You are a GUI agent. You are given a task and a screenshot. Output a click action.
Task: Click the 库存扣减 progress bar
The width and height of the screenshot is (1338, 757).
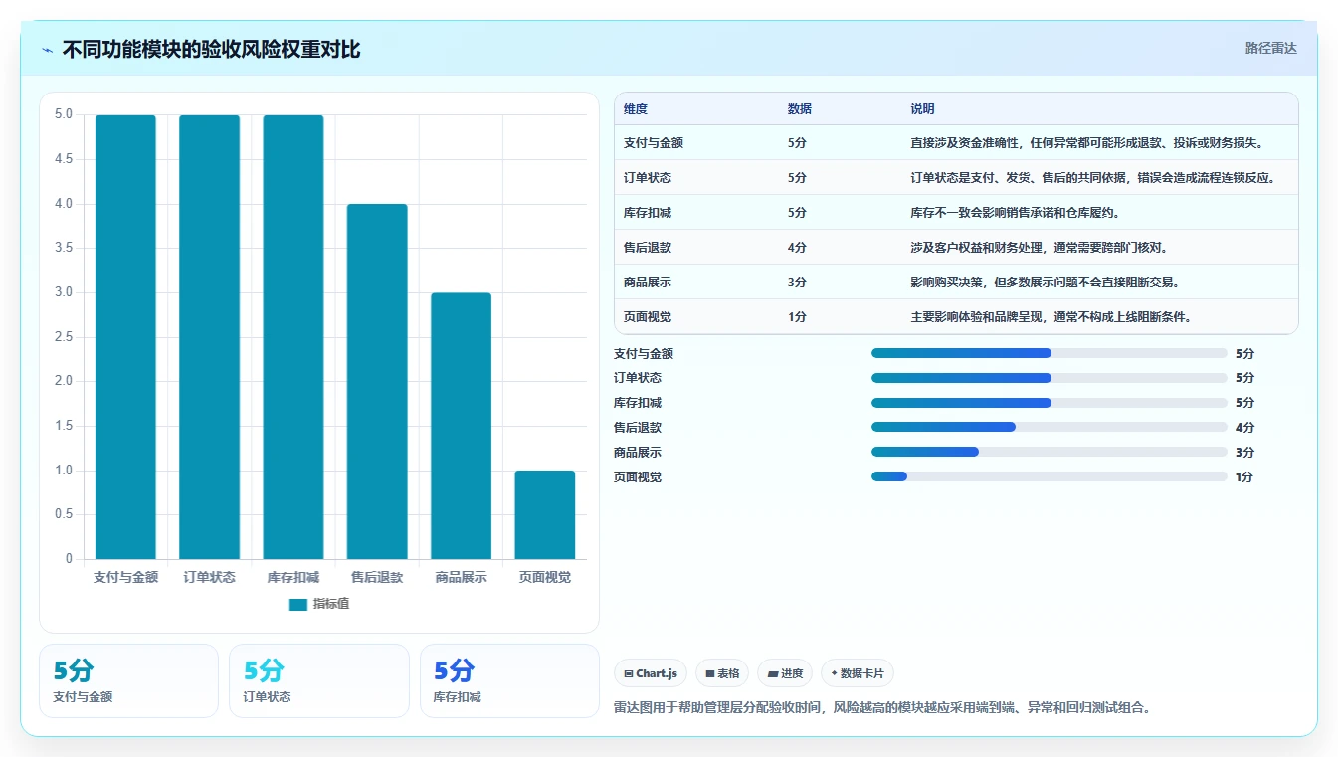point(1049,403)
